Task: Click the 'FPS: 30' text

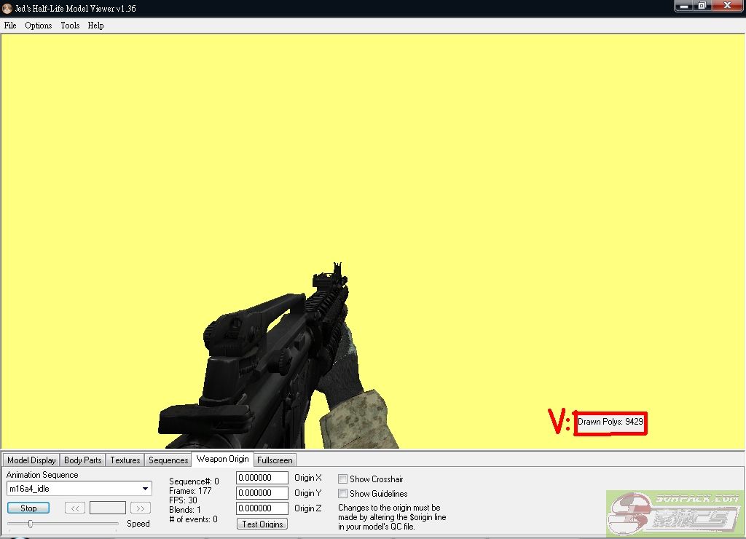Action: [x=183, y=500]
